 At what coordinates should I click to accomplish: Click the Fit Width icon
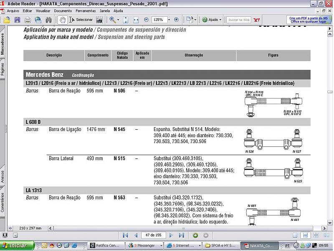click(x=136, y=20)
